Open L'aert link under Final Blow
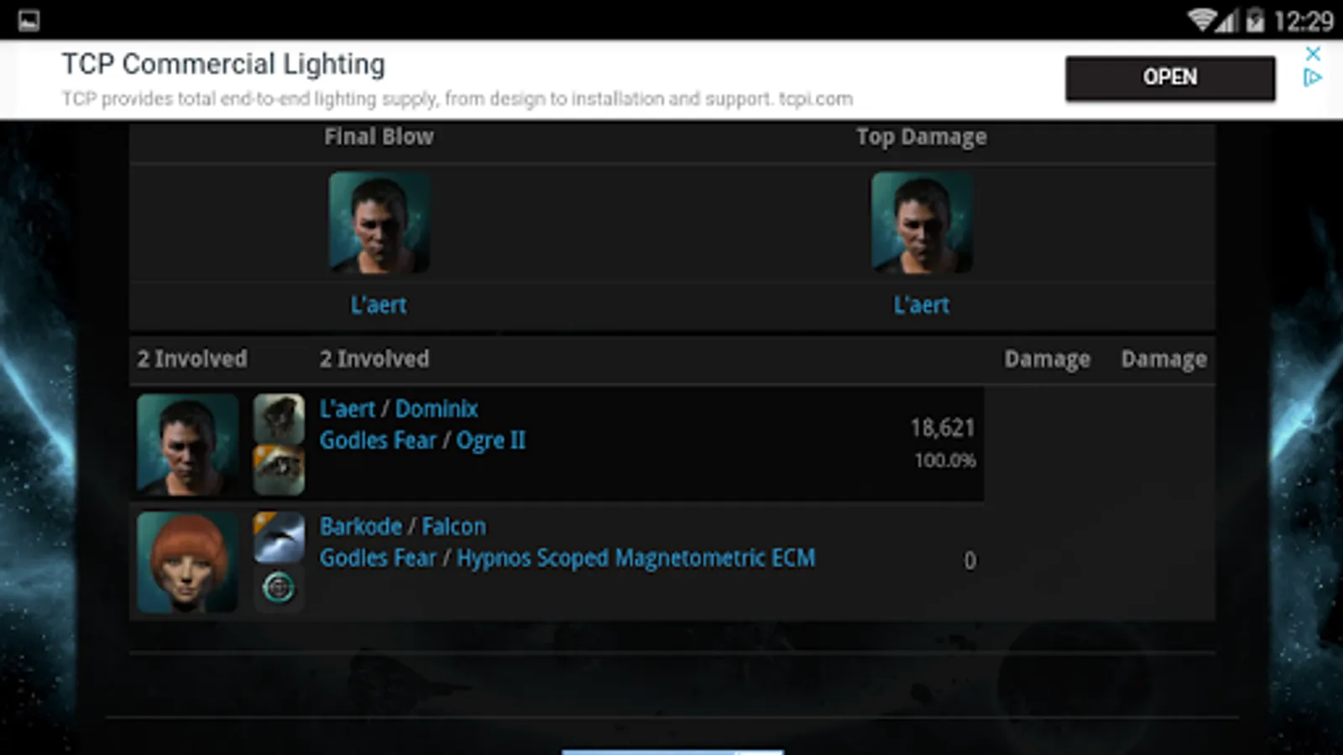The height and width of the screenshot is (755, 1343). click(379, 305)
